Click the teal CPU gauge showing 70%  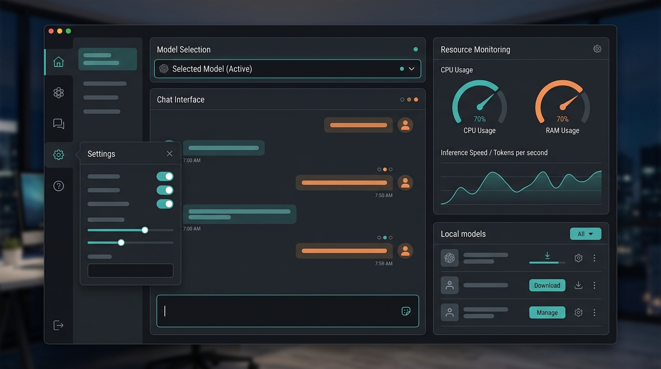(479, 102)
